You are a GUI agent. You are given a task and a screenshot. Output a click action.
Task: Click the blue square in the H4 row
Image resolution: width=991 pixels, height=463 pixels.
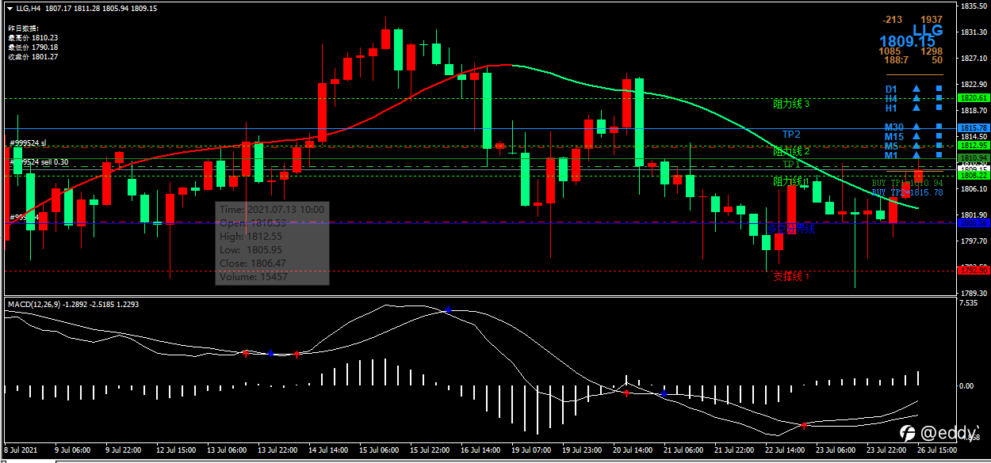(x=939, y=98)
